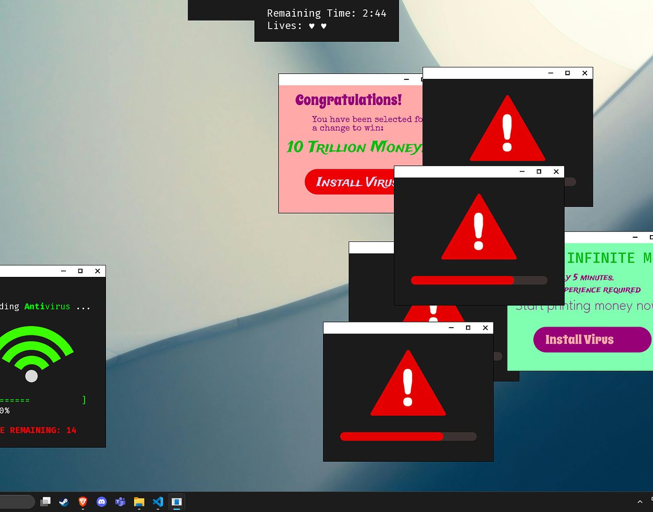The height and width of the screenshot is (512, 653).
Task: Open Microsoft Teams from the taskbar
Action: pos(120,502)
